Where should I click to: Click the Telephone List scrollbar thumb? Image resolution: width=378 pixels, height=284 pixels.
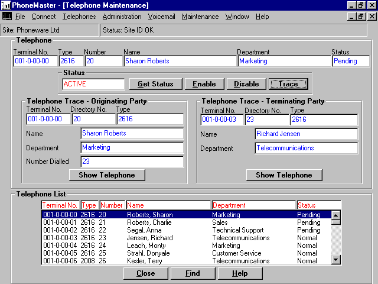336,222
